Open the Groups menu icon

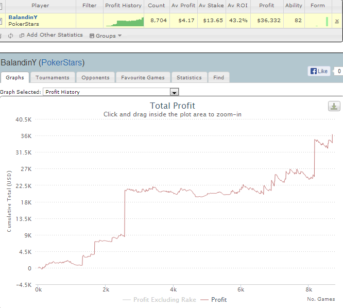(x=92, y=36)
